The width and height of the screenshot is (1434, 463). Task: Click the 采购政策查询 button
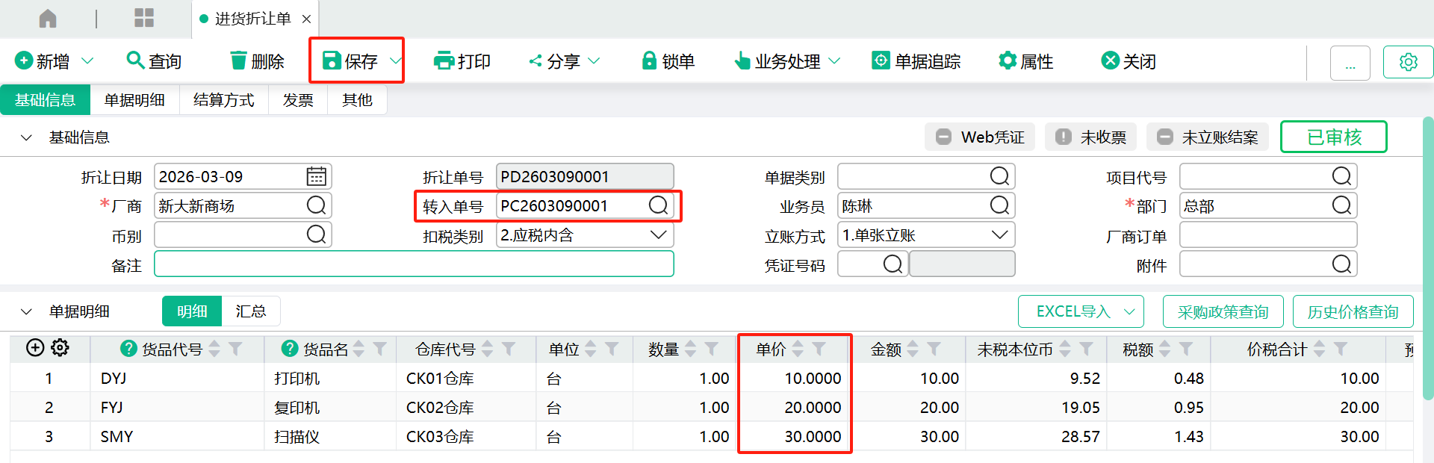tap(1223, 311)
